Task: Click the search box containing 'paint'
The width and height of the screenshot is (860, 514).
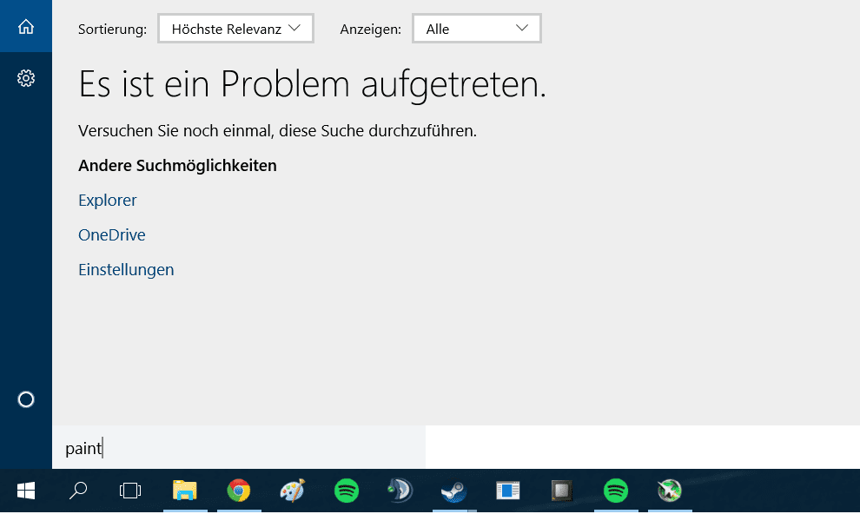Action: (239, 448)
